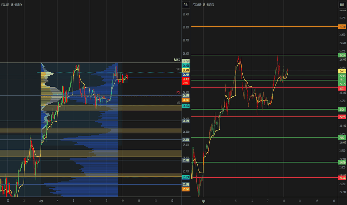347x205 pixels.
Task: Select the teal 26.456 price label
Action: (186, 66)
